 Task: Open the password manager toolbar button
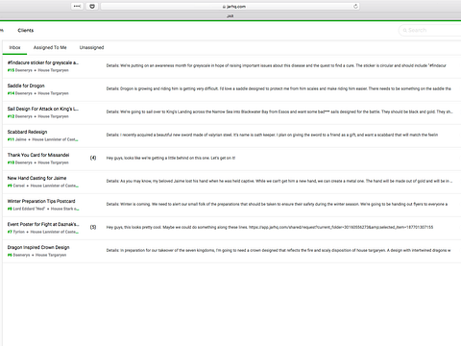(77, 6)
